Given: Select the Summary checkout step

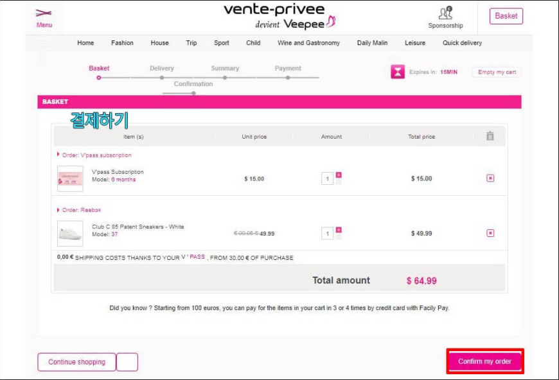Looking at the screenshot, I should coord(225,69).
